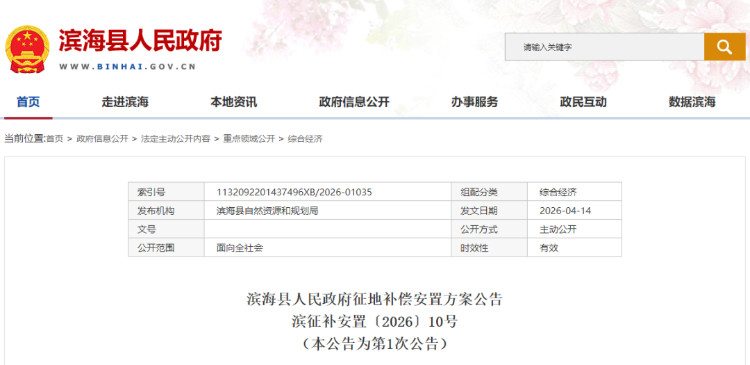Open the 办事服务 navigation item
Viewport: 750px width, 365px height.
pos(474,102)
